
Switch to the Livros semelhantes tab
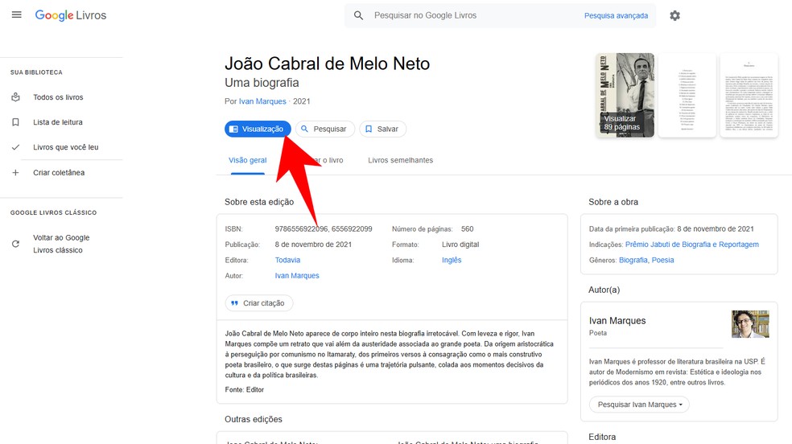(400, 160)
